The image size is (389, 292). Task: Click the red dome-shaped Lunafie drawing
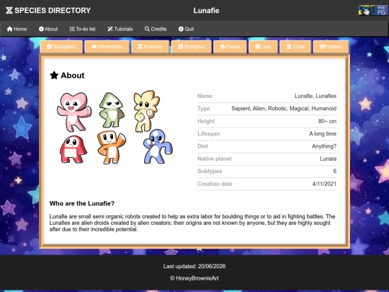click(x=73, y=149)
